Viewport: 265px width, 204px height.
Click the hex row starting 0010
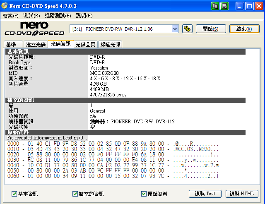tap(113, 149)
